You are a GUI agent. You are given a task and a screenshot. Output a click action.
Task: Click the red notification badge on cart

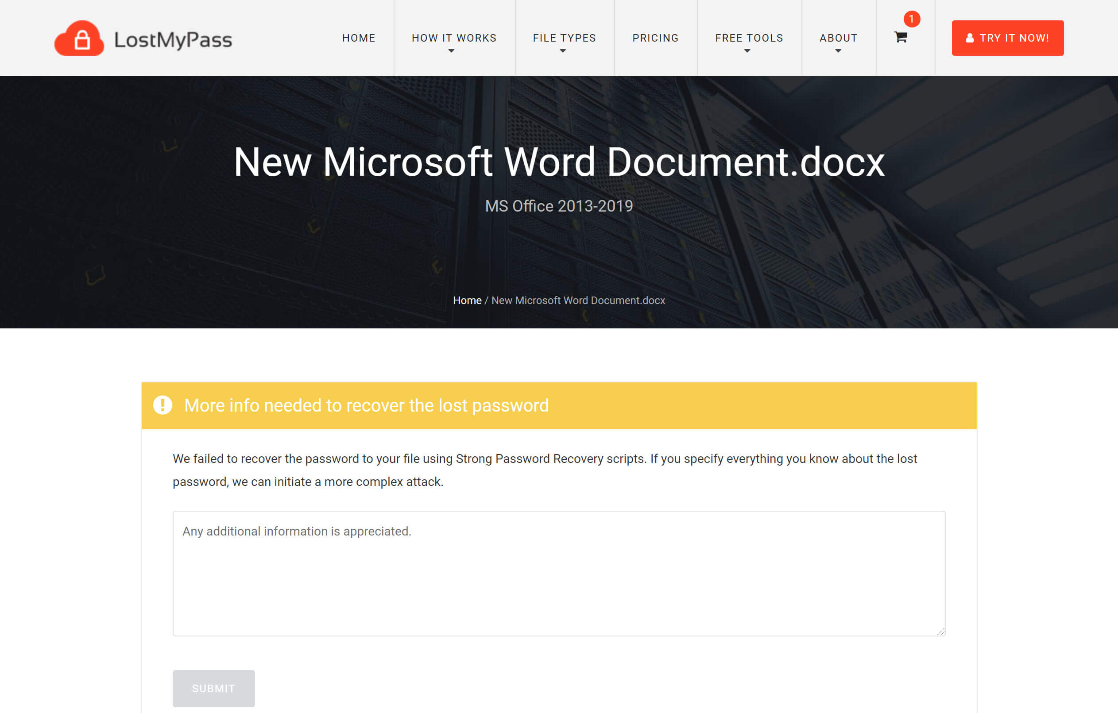click(910, 18)
